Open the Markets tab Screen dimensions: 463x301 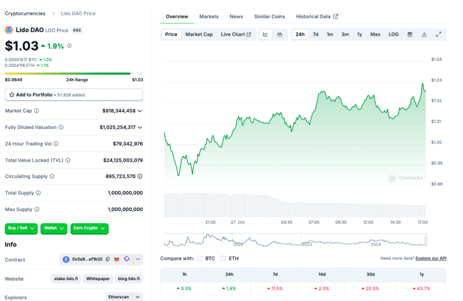(209, 17)
